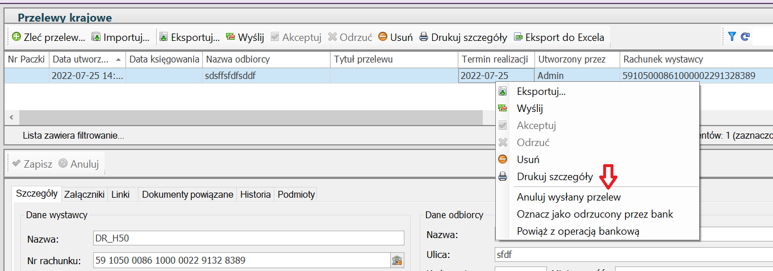Image resolution: width=773 pixels, height=271 pixels.
Task: Select Powiąż z operacją bankową menu entry
Action: [578, 231]
